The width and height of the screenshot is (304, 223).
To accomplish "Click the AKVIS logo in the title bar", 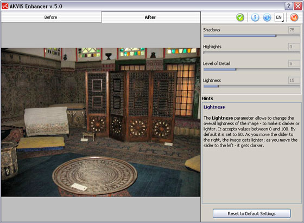I will point(5,6).
